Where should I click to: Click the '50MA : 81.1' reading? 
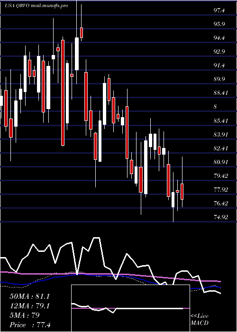tap(29, 296)
